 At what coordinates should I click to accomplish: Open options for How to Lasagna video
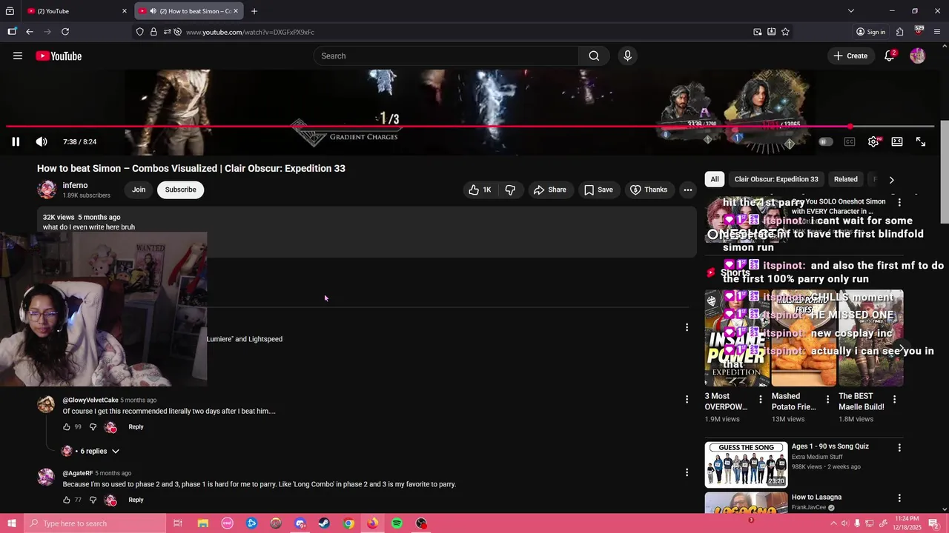(x=899, y=498)
